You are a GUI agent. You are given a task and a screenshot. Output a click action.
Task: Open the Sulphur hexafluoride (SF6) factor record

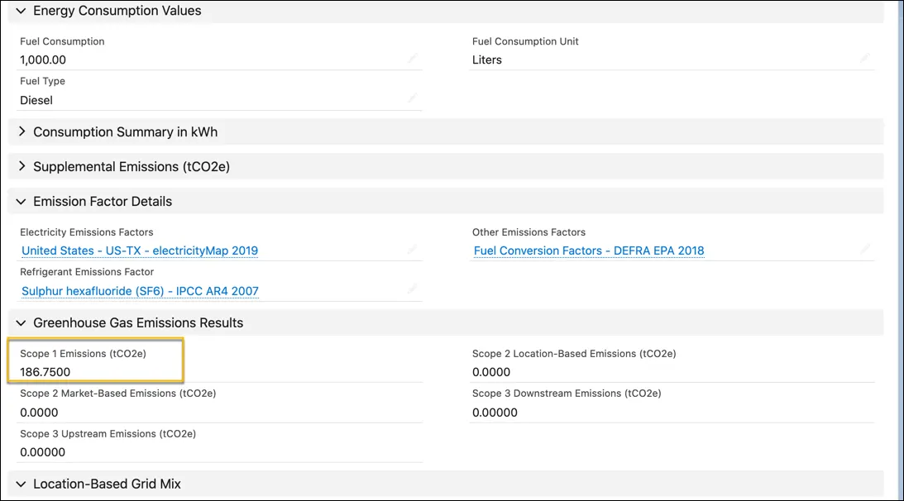tap(139, 290)
